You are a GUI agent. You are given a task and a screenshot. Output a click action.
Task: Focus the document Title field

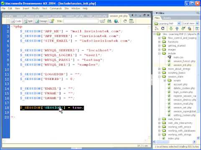tap(81, 21)
